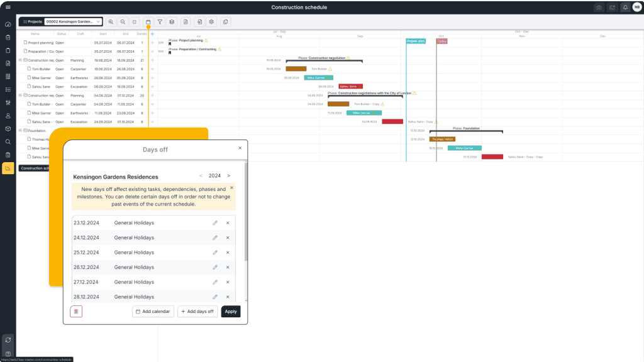This screenshot has width=644, height=362.
Task: Click Apply in the Days off dialog
Action: (230, 311)
